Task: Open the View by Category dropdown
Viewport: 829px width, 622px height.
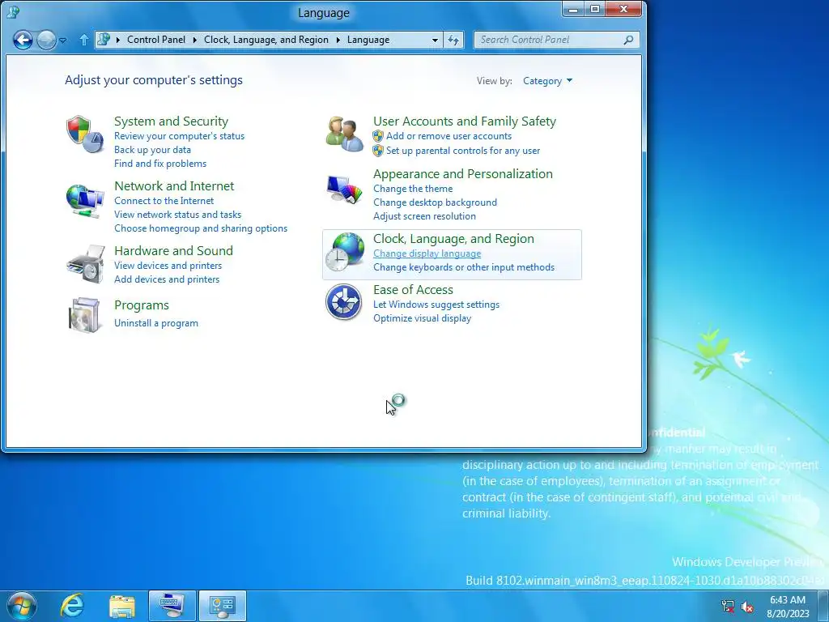Action: click(x=547, y=81)
